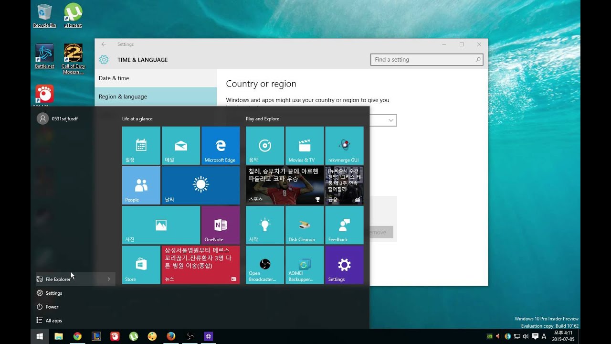The width and height of the screenshot is (611, 344).
Task: Open the 사진 photos tile
Action: click(161, 225)
